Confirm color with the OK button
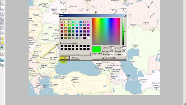 click(x=65, y=58)
